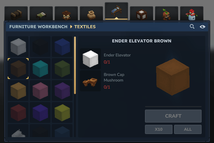
Task: Click the ALL craft button
Action: [x=188, y=129]
